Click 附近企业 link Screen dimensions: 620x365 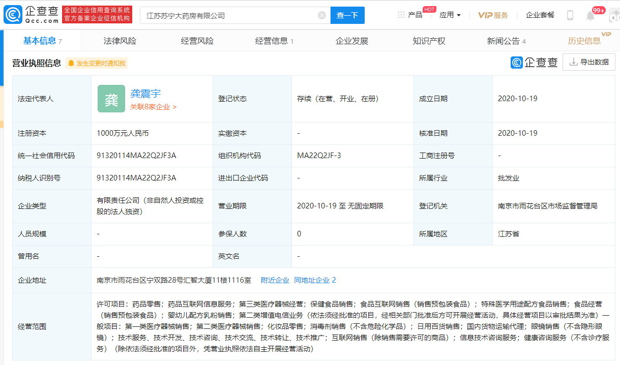point(275,280)
